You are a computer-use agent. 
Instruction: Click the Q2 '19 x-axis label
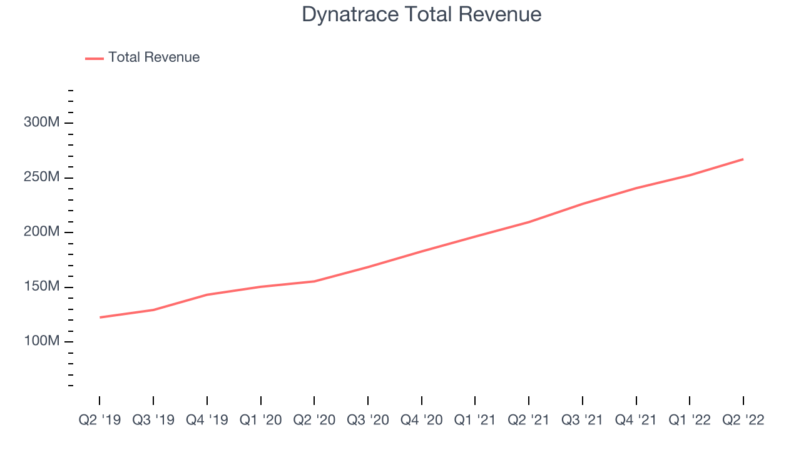99,420
